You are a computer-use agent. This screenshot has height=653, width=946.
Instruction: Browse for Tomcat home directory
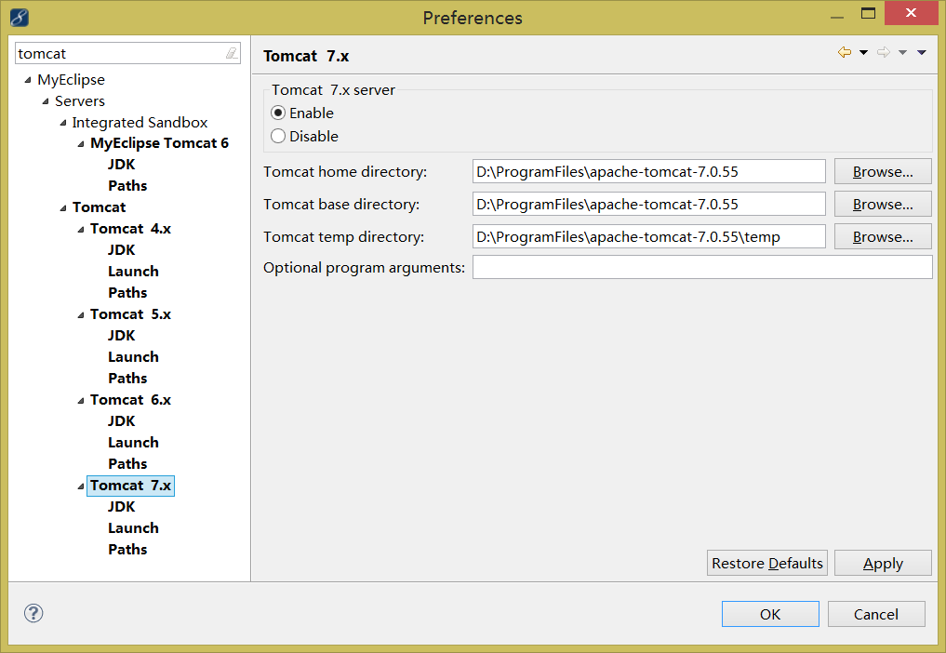(883, 171)
